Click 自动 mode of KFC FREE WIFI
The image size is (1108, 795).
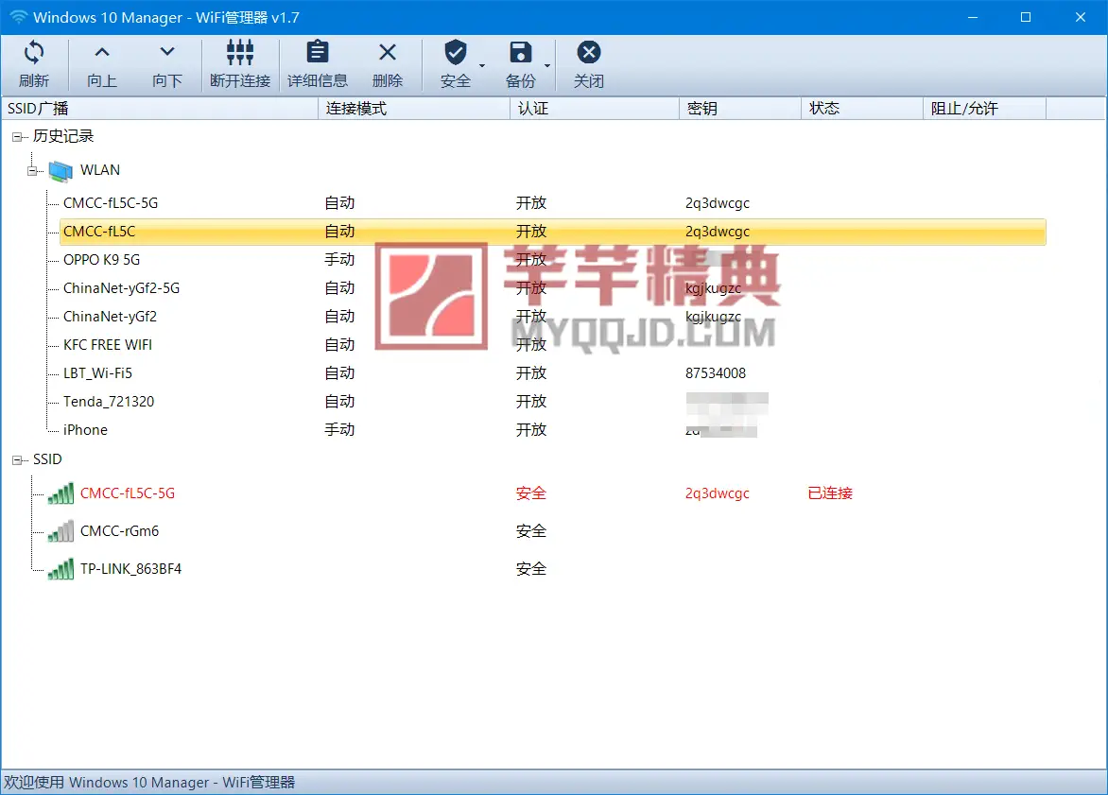click(339, 345)
